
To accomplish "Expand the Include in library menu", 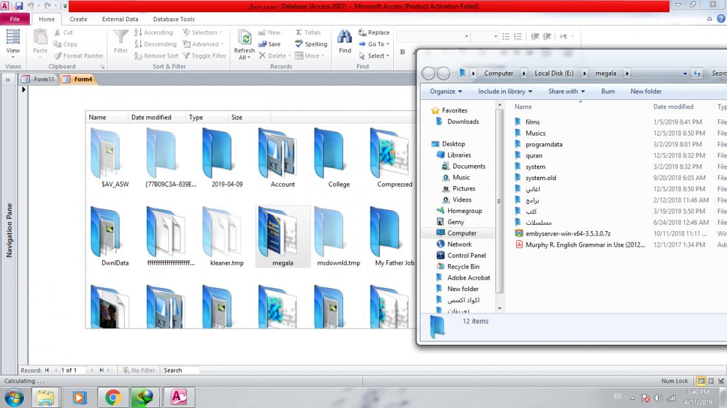I will [x=505, y=92].
